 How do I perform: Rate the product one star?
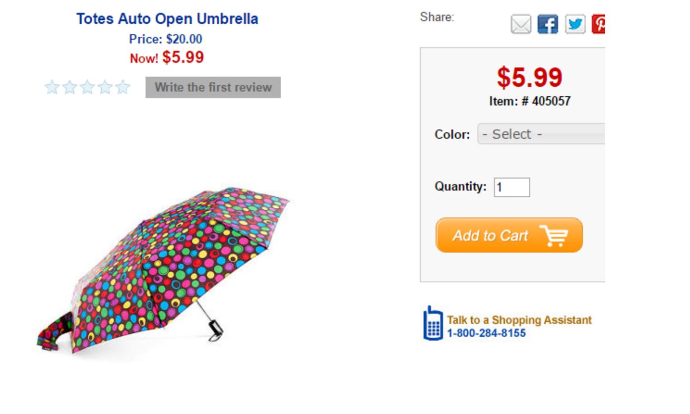(x=52, y=88)
